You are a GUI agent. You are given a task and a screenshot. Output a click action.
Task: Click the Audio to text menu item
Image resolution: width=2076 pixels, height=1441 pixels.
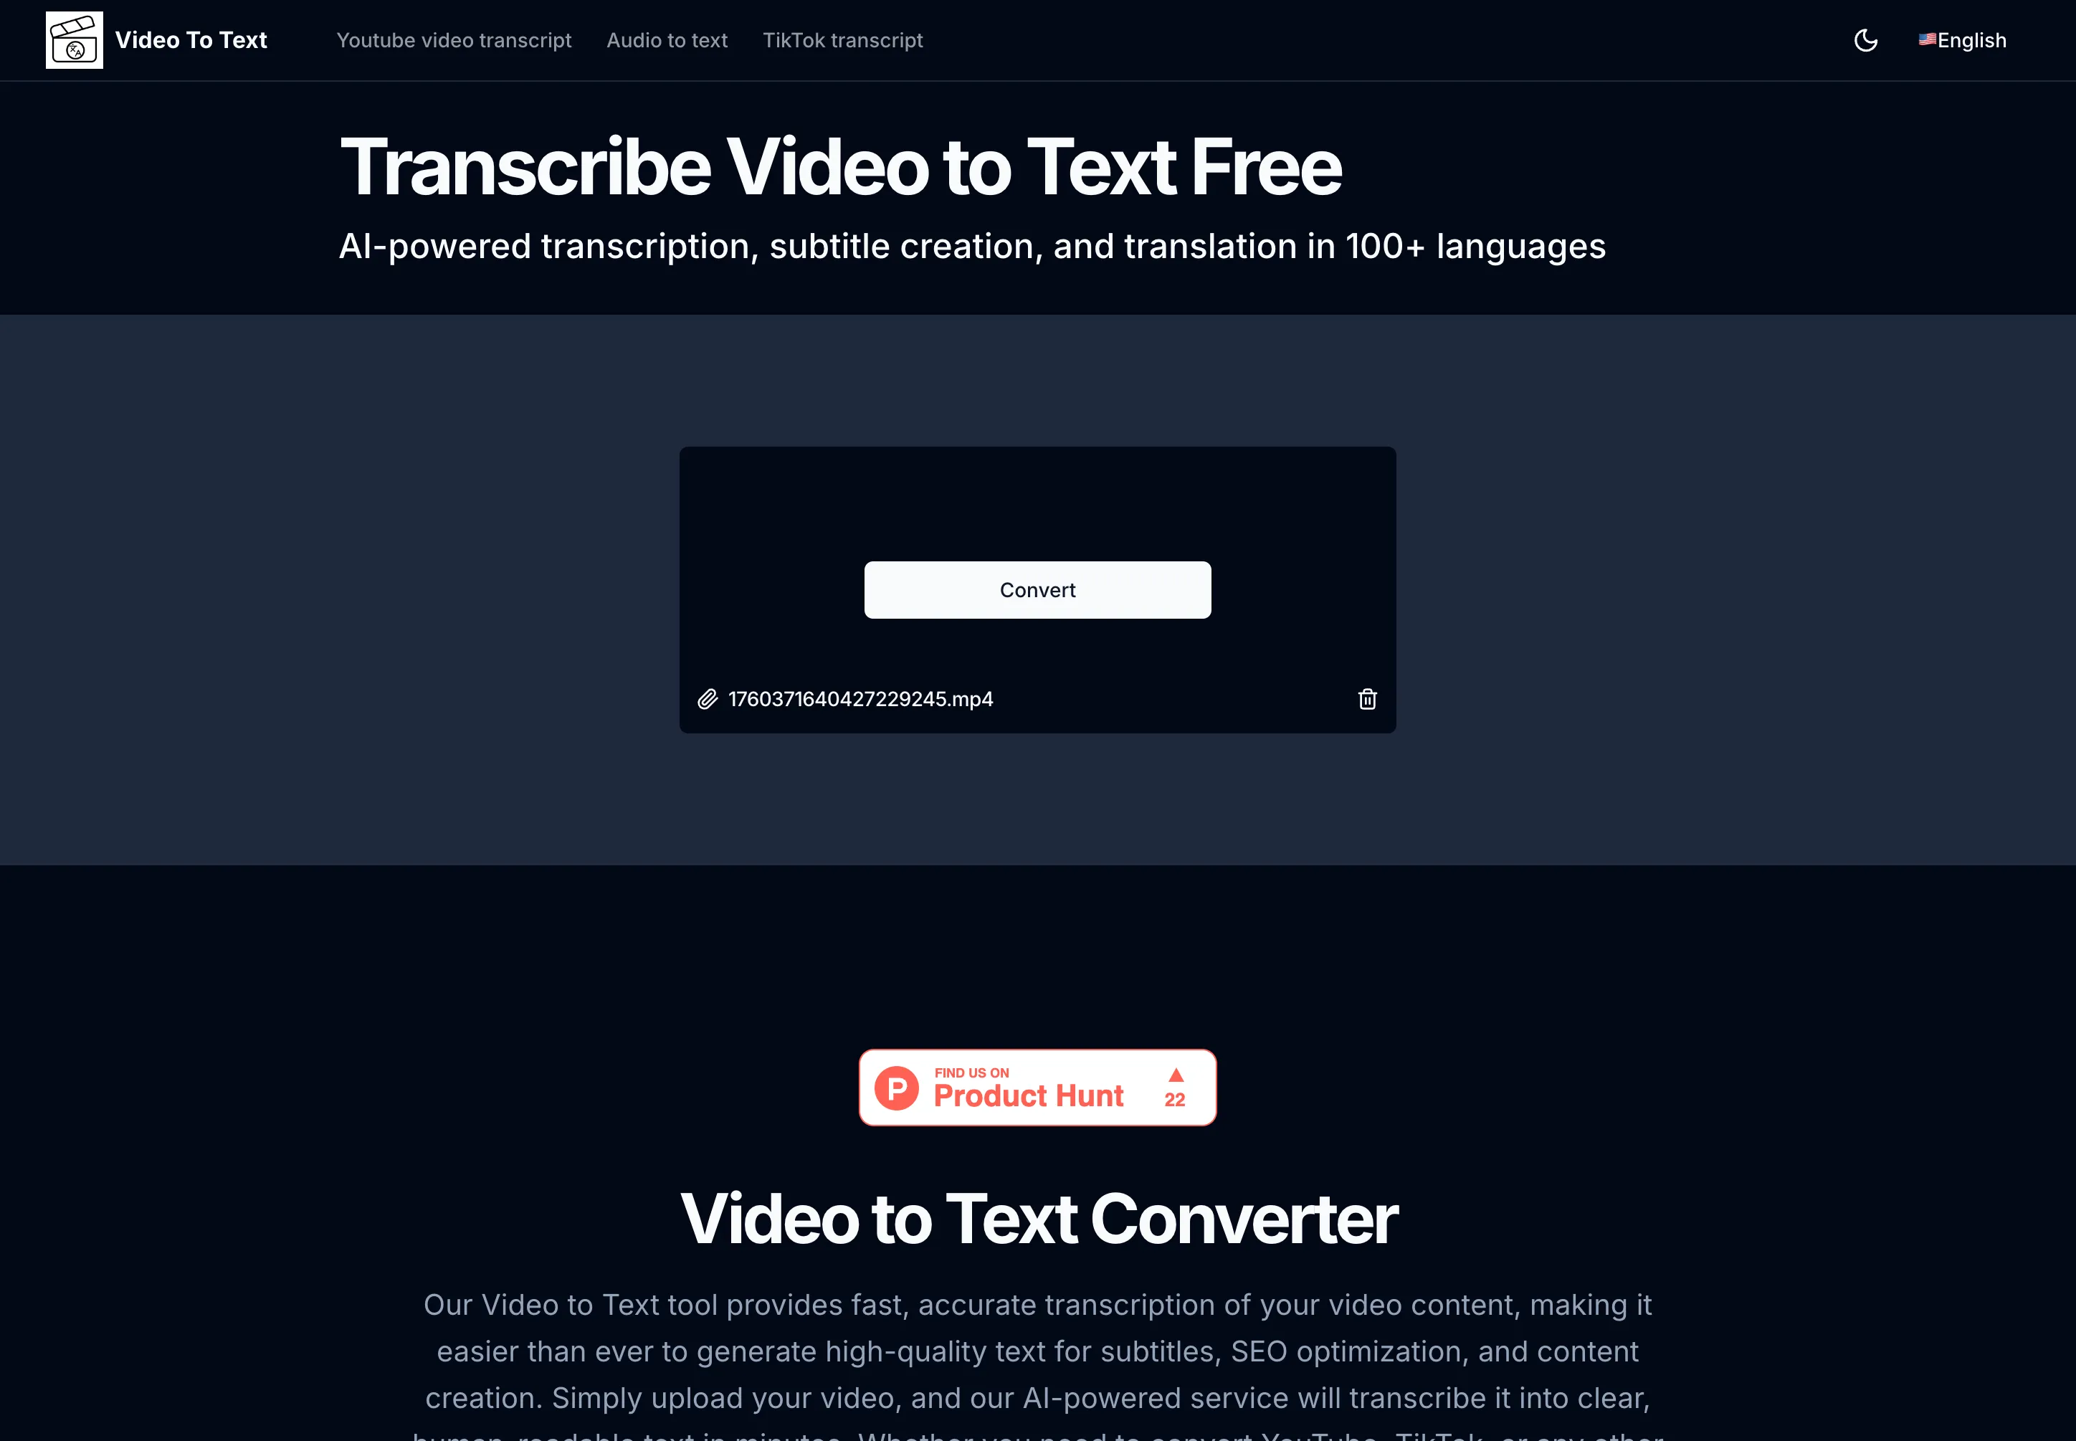[667, 39]
